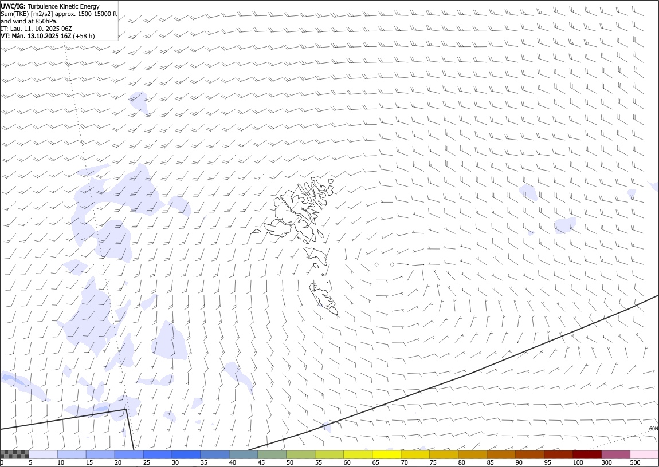Select the 25–30 legend color swatch
This screenshot has height=467, width=659.
coord(158,454)
